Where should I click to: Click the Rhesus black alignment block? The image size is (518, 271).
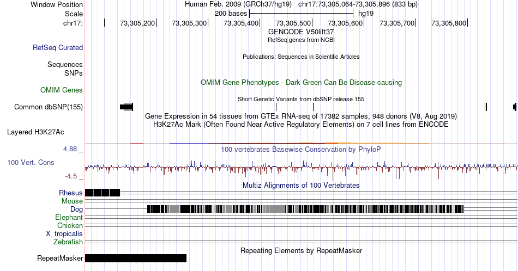point(103,193)
